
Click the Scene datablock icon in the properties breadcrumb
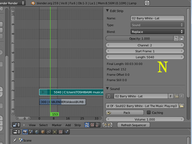21,140
